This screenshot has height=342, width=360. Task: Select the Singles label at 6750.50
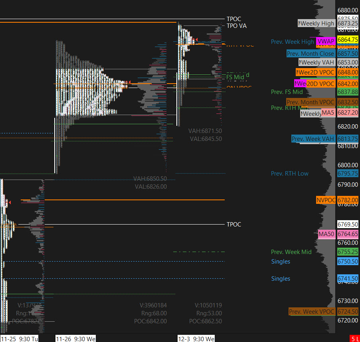[x=281, y=262]
